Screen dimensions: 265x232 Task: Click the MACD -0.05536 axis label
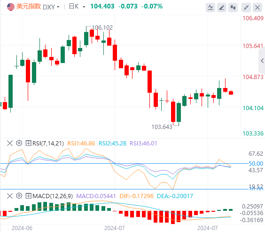(251, 213)
